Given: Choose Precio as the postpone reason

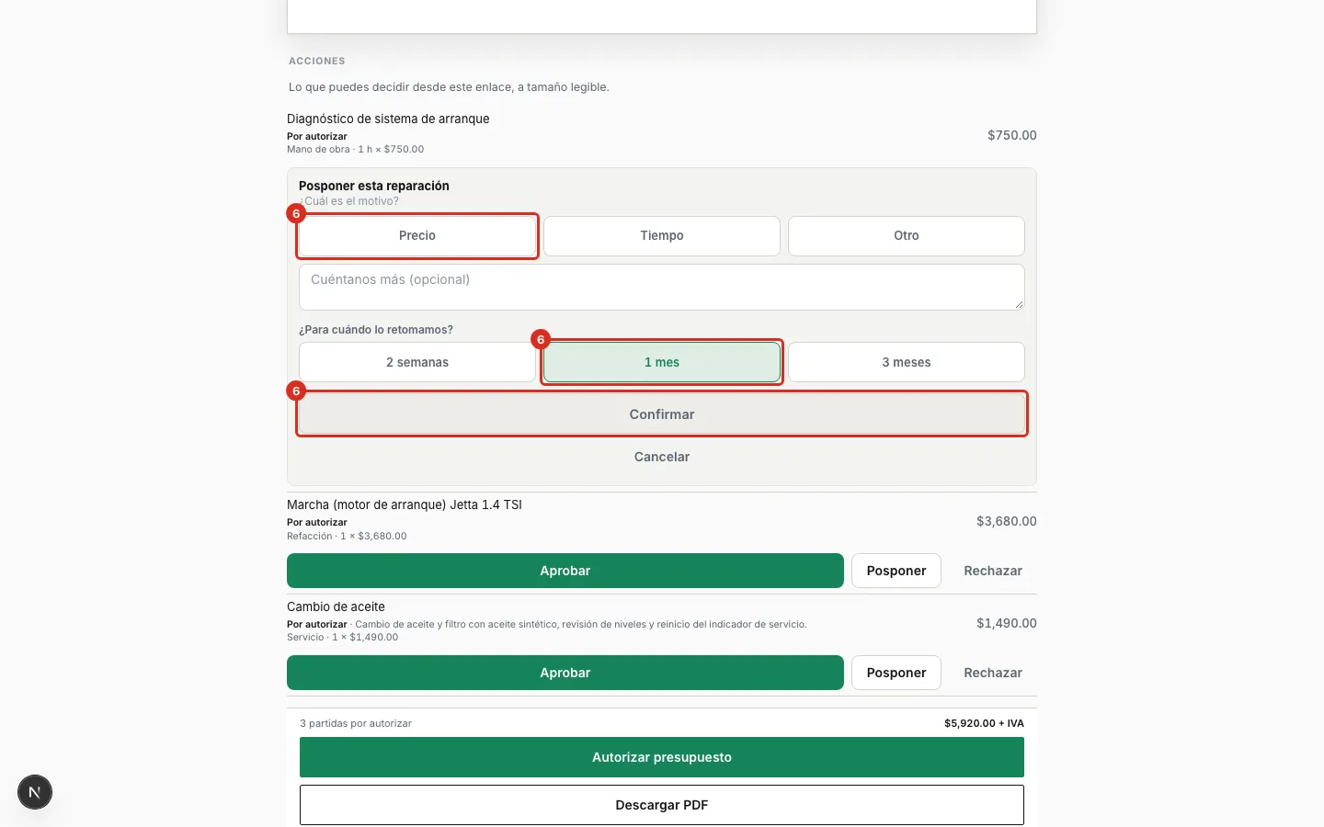Looking at the screenshot, I should (417, 236).
